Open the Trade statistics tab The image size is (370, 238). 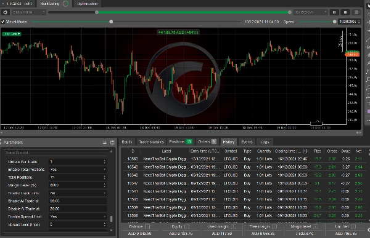point(151,141)
